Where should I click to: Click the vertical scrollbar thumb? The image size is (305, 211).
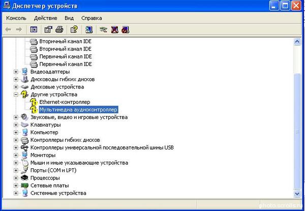click(297, 132)
